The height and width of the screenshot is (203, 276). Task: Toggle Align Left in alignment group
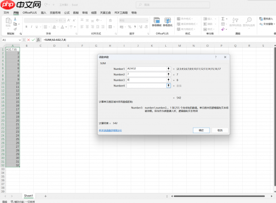click(82, 27)
